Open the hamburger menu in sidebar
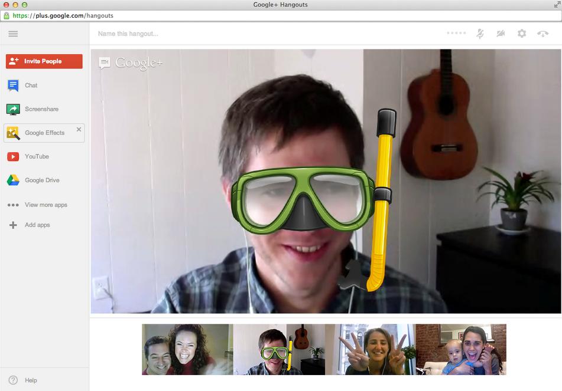 pyautogui.click(x=13, y=34)
